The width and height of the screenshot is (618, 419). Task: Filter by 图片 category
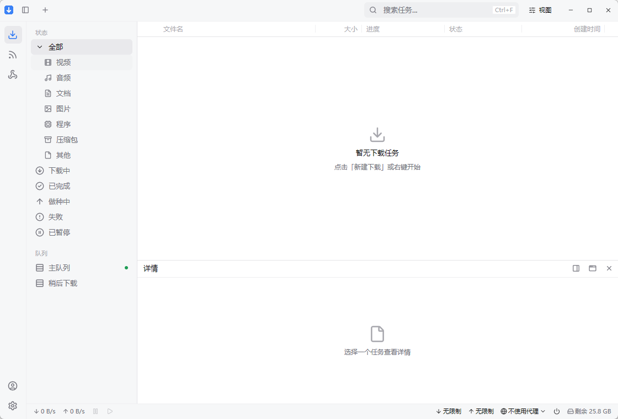coord(82,109)
